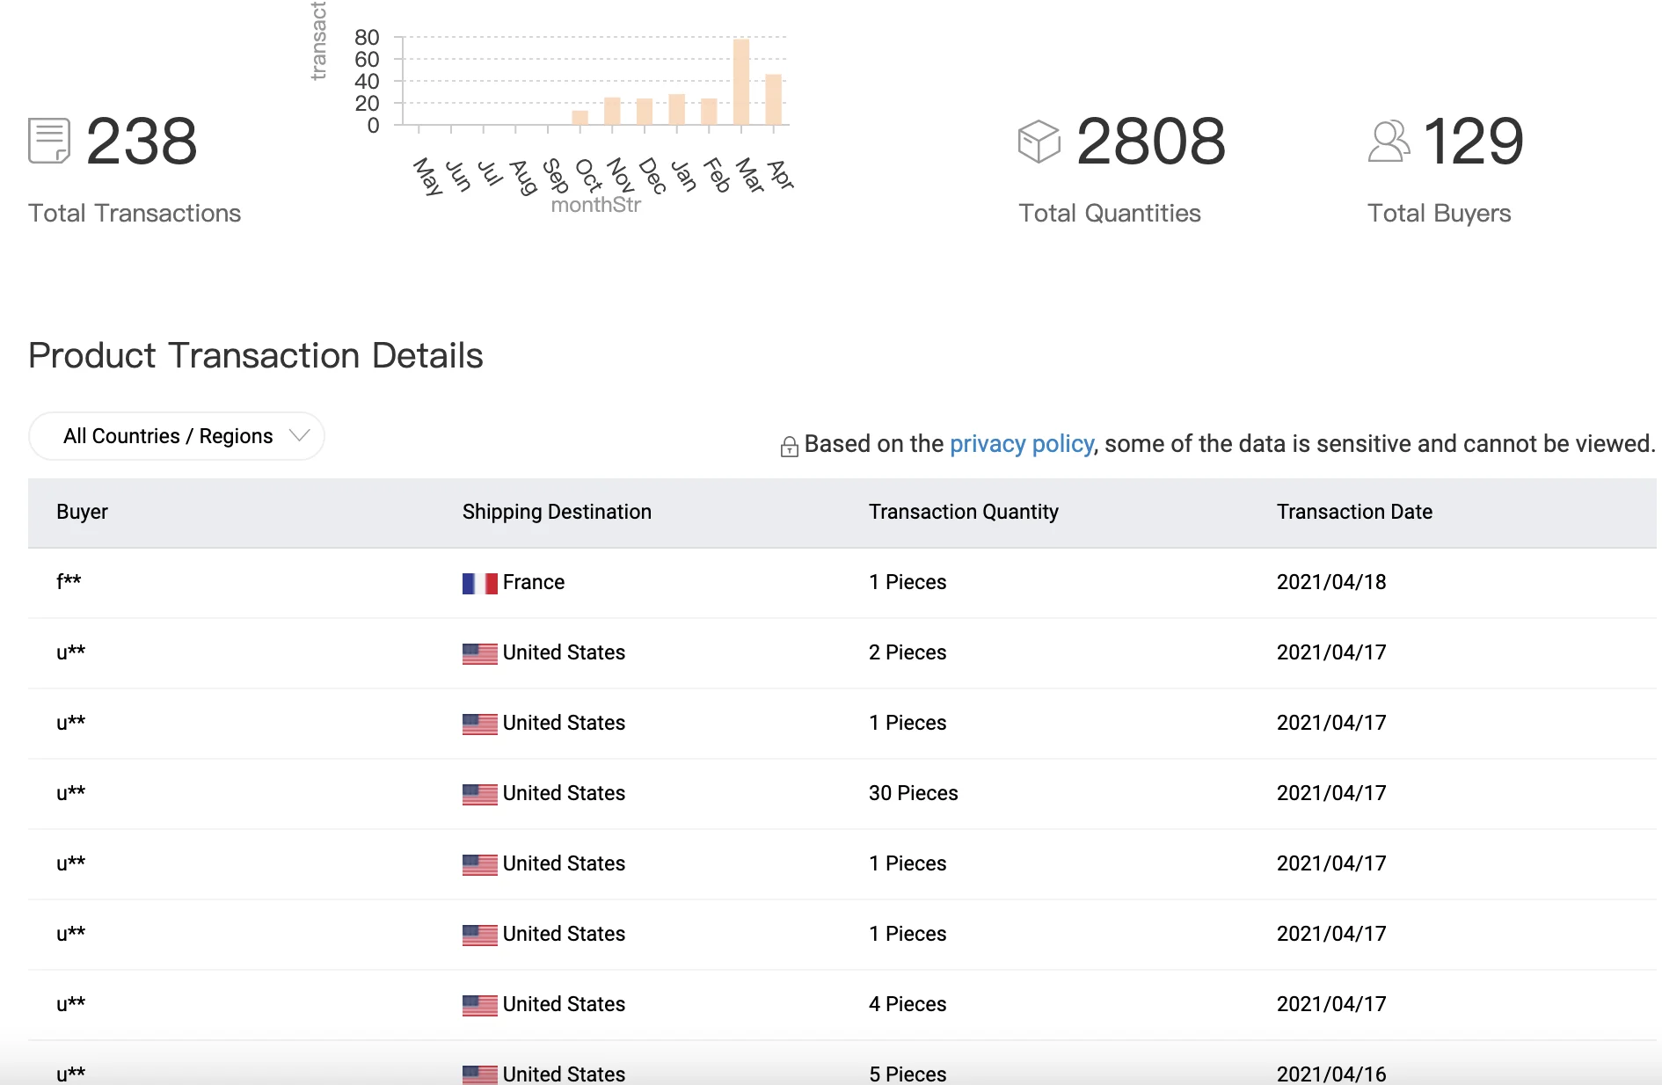Open the privacy policy link
The width and height of the screenshot is (1662, 1085).
click(1021, 444)
